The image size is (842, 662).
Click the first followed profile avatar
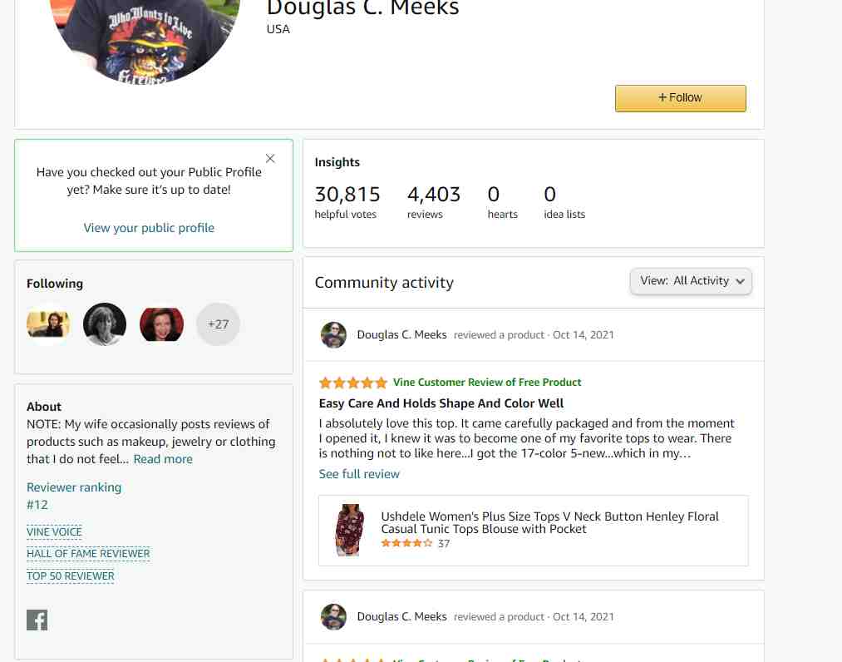[48, 324]
